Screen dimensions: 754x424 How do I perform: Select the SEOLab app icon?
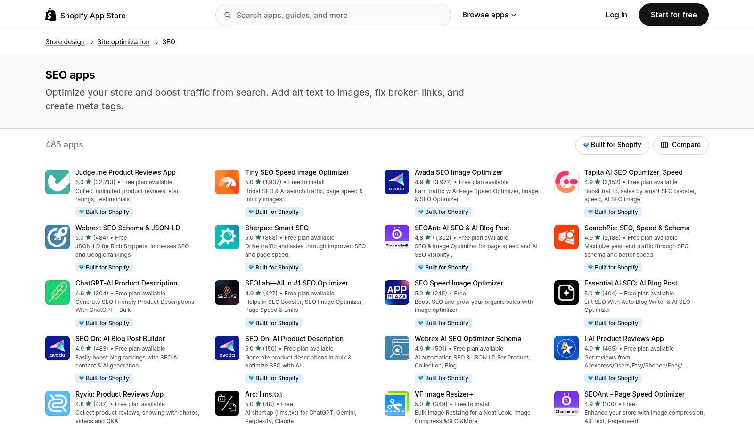(227, 293)
